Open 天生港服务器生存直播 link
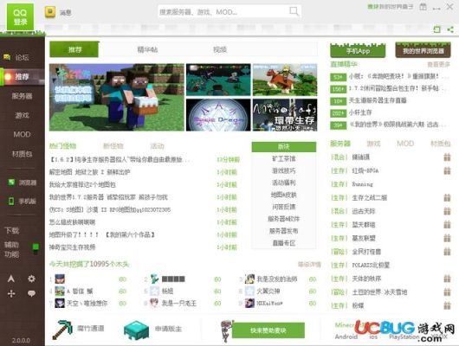The height and width of the screenshot is (346, 459). click(378, 100)
